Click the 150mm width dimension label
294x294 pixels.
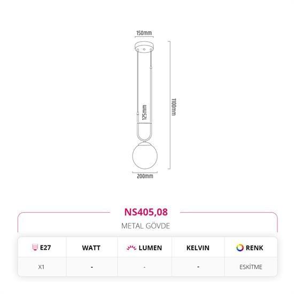pyautogui.click(x=144, y=33)
